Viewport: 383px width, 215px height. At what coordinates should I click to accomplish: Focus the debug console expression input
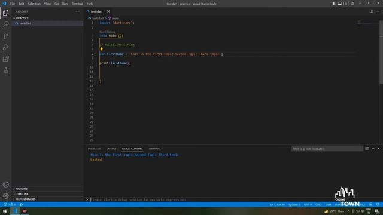(x=235, y=199)
